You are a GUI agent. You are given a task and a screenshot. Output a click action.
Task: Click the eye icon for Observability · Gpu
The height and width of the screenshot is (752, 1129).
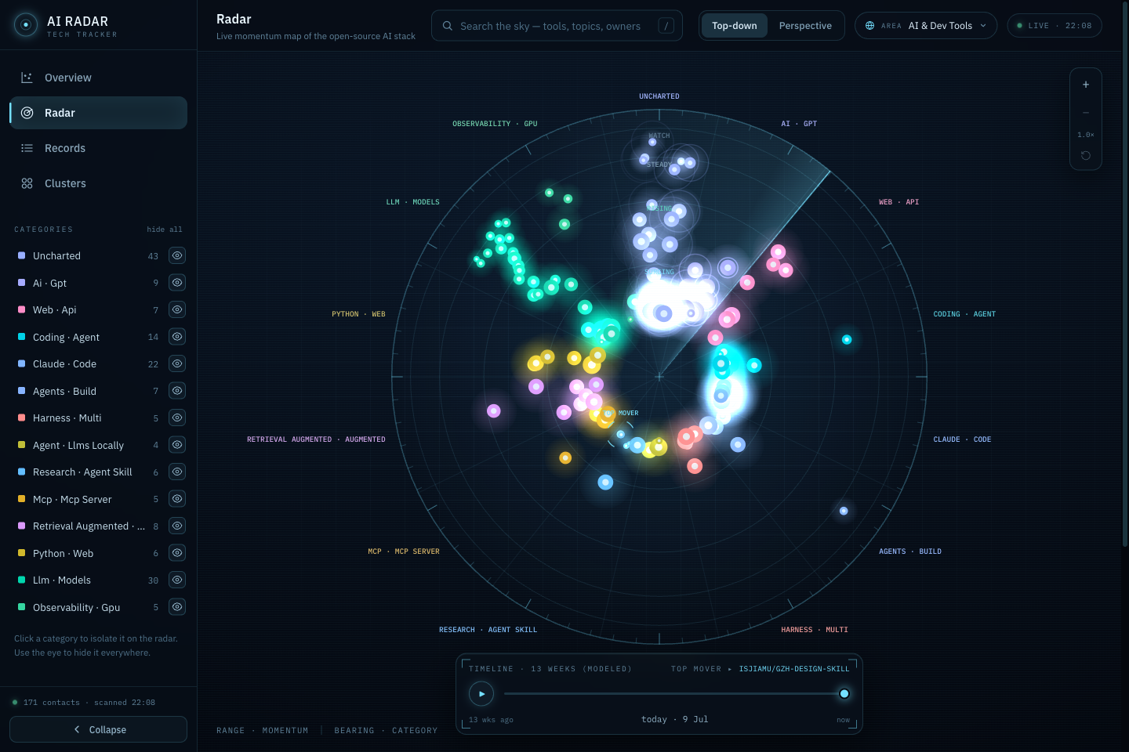pyautogui.click(x=177, y=607)
